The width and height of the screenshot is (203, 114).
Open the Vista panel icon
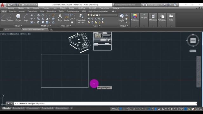(171, 17)
